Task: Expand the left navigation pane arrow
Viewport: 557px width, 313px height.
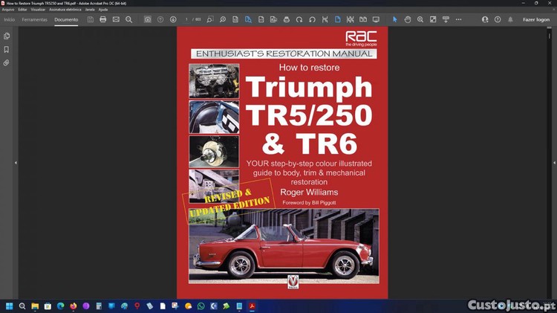Action: tap(16, 163)
